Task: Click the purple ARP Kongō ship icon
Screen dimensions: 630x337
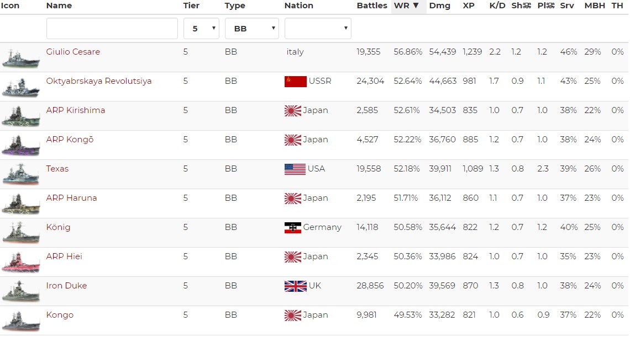Action: coord(20,146)
